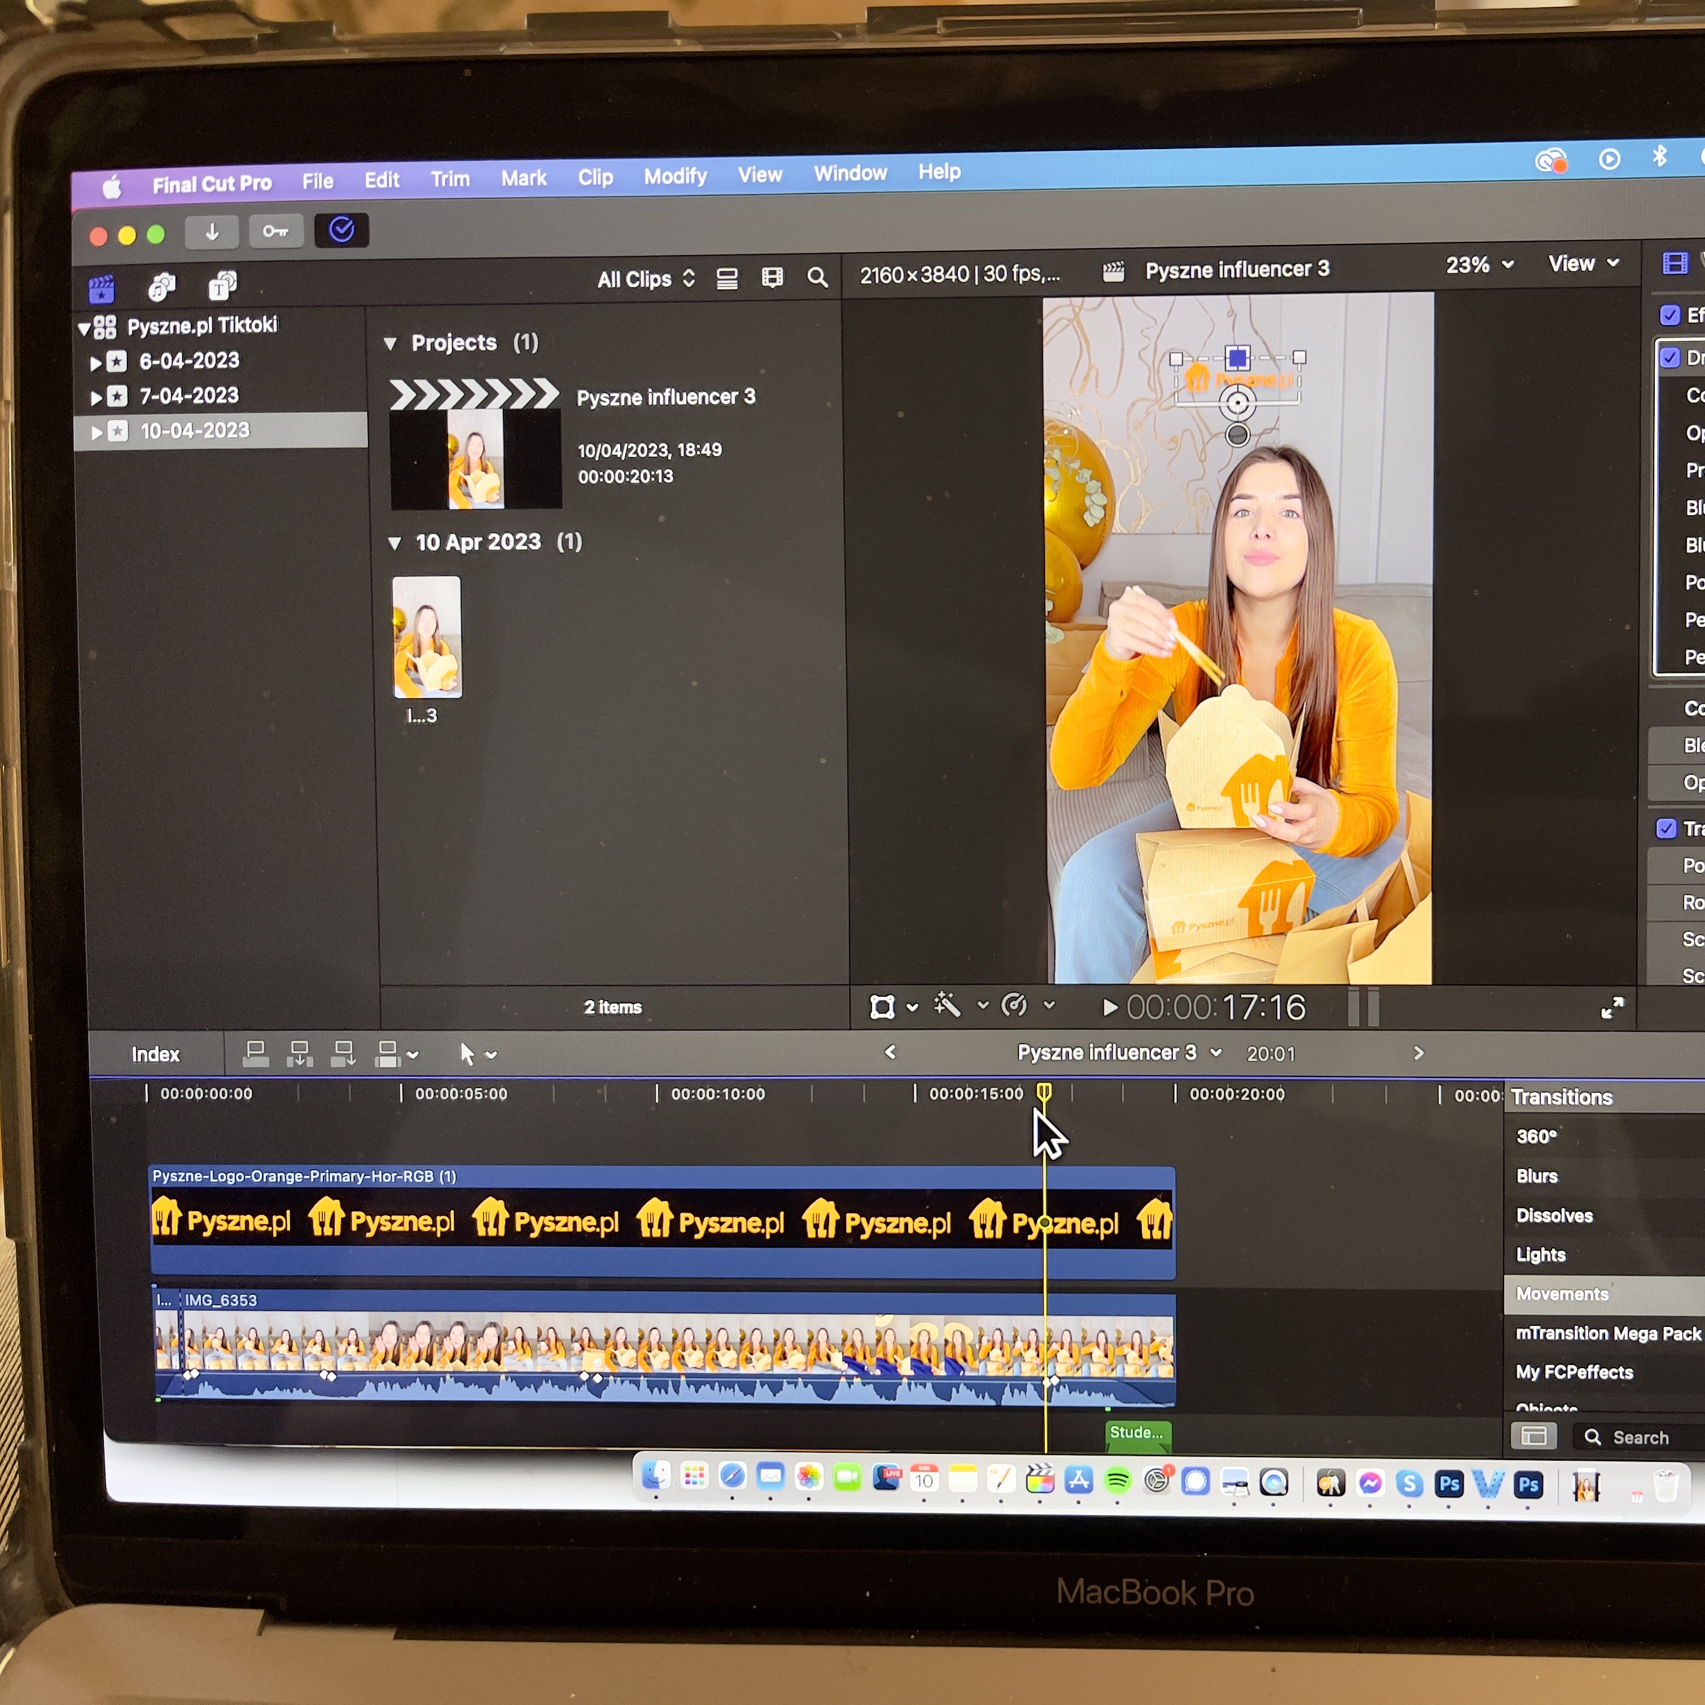The height and width of the screenshot is (1705, 1705).
Task: Toggle the Drop Shadow effect checkbox
Action: pos(1669,357)
